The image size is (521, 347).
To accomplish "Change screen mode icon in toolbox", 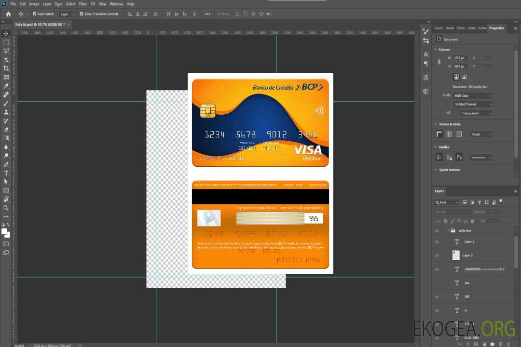I will click(x=6, y=253).
